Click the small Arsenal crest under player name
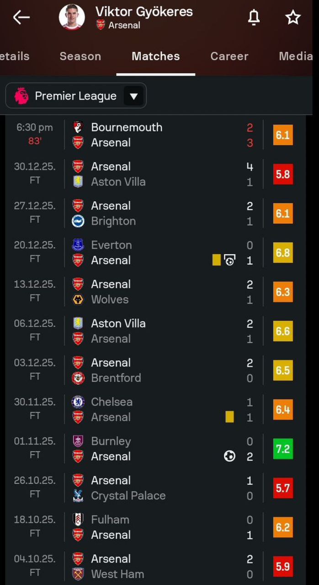 [x=101, y=25]
